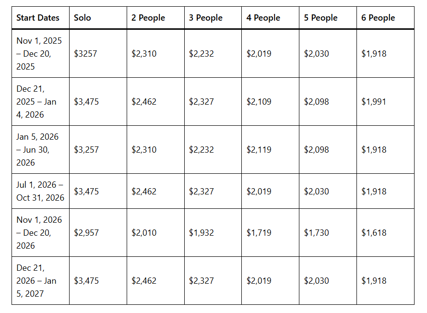Select the Nov 1, 2025 – Dec 20, 2025 date cell
This screenshot has width=427, height=313.
(x=39, y=54)
